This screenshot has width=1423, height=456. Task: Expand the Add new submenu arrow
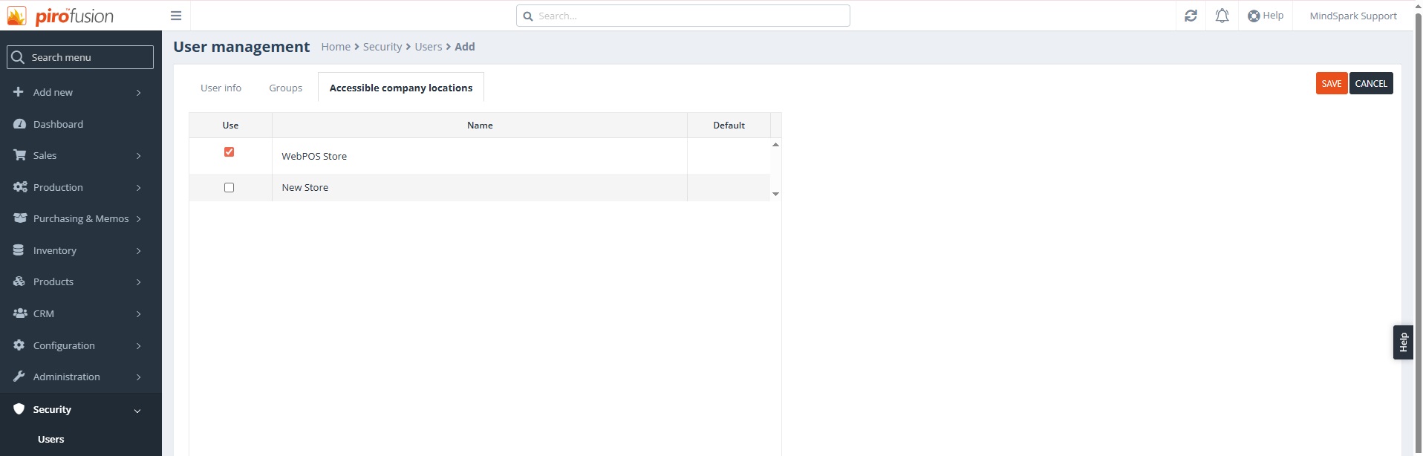point(138,93)
